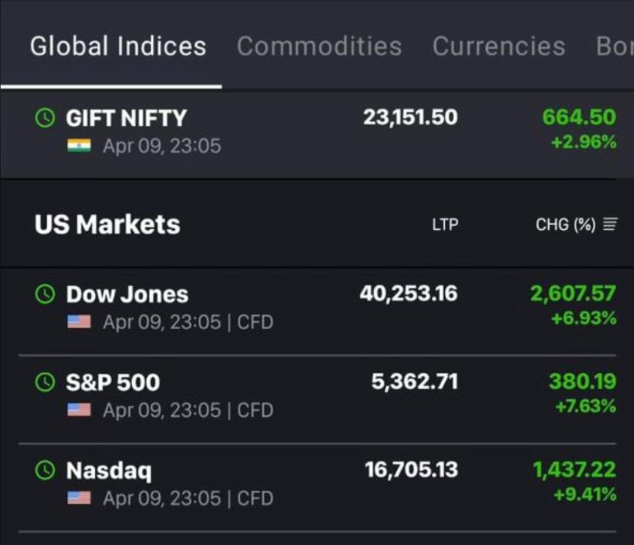634x545 pixels.
Task: Select the Global Indices tab
Action: [x=118, y=46]
